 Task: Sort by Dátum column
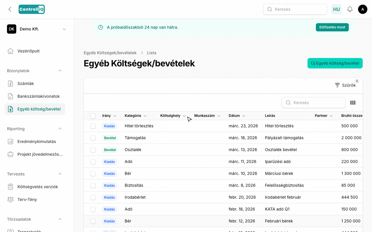(237, 116)
